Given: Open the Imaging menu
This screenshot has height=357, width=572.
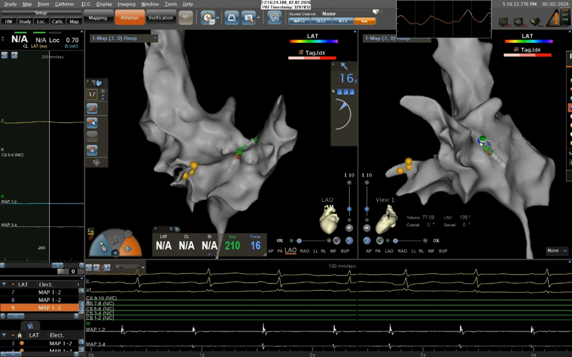Looking at the screenshot, I should (126, 4).
